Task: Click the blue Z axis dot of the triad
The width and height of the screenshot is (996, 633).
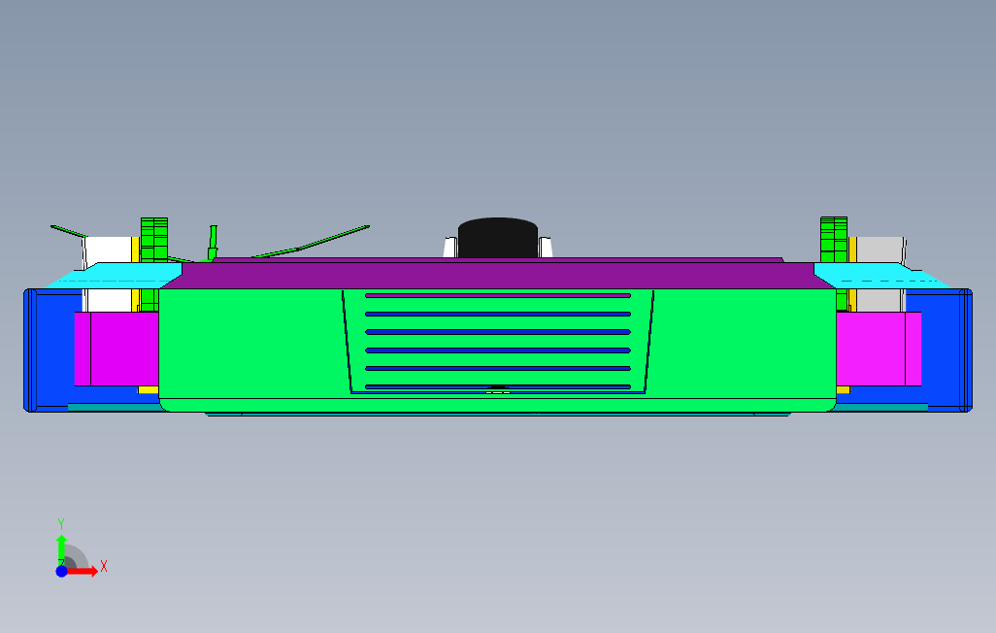Action: pyautogui.click(x=61, y=572)
